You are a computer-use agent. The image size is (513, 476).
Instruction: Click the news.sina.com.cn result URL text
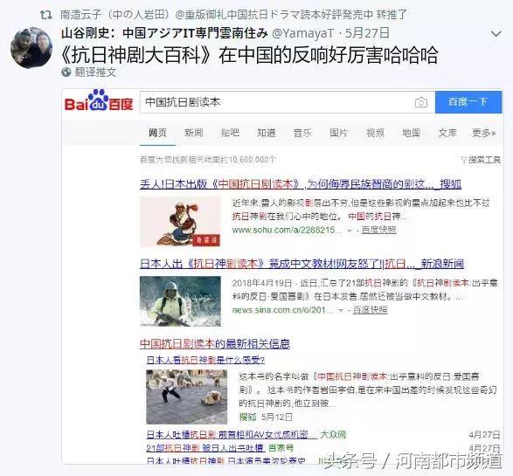[x=282, y=309]
